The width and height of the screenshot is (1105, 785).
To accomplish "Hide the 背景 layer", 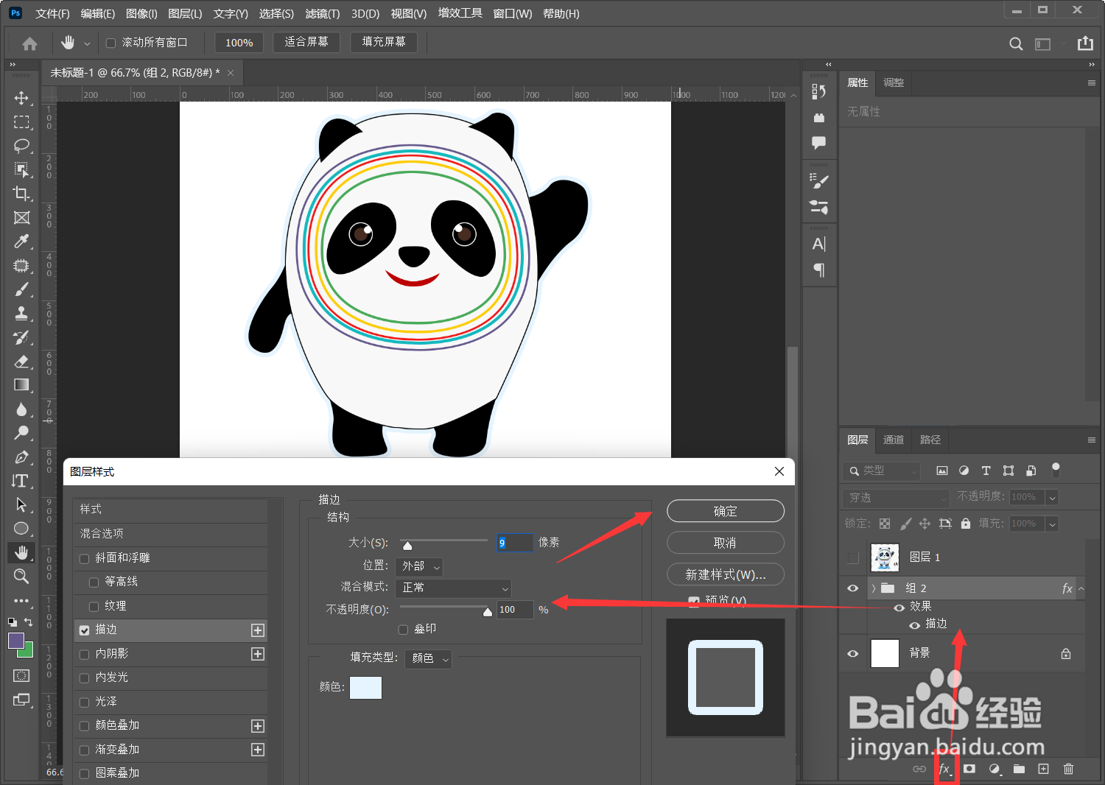I will [x=853, y=654].
